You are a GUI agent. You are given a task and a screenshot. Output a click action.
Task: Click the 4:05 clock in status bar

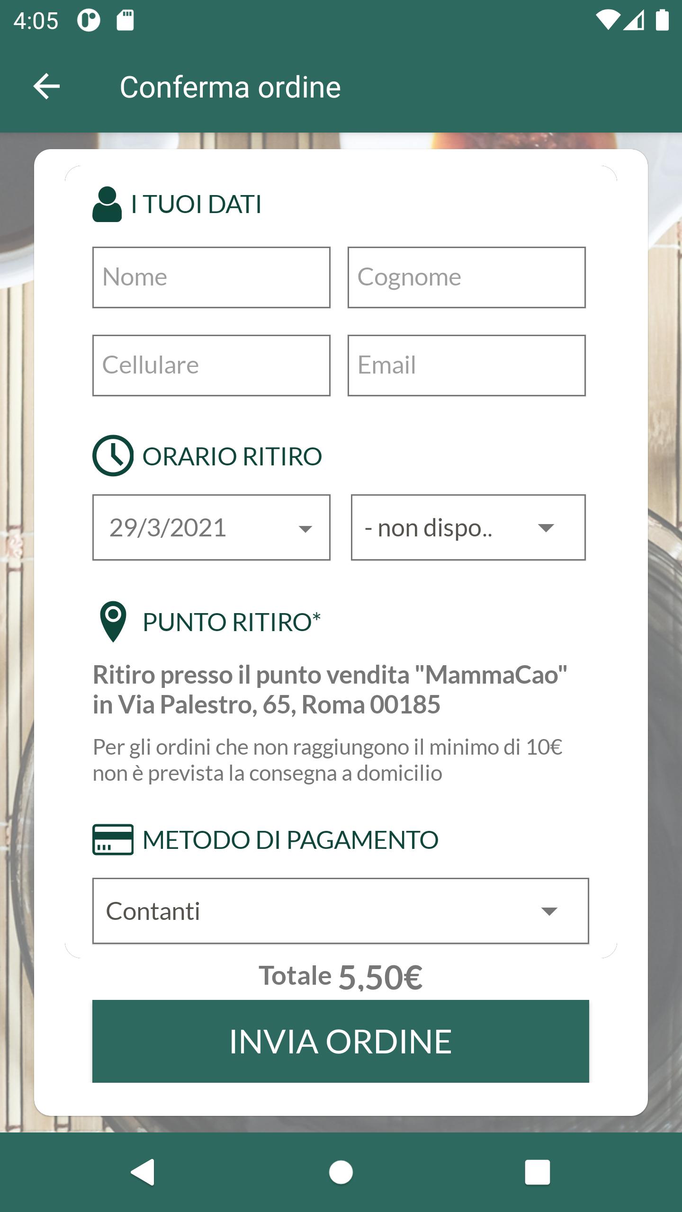pos(36,21)
